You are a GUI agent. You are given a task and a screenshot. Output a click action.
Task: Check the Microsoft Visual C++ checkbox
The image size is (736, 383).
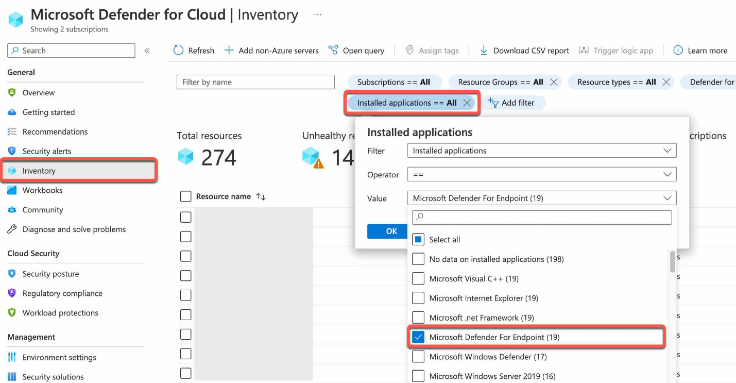(419, 279)
